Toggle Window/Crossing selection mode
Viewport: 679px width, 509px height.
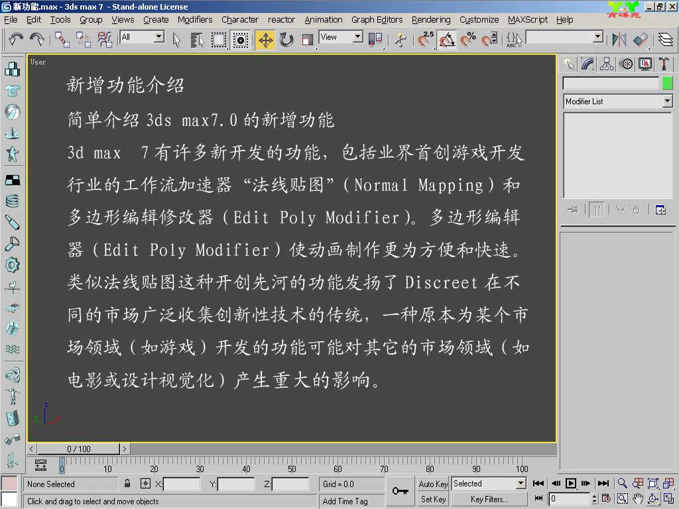click(x=240, y=40)
